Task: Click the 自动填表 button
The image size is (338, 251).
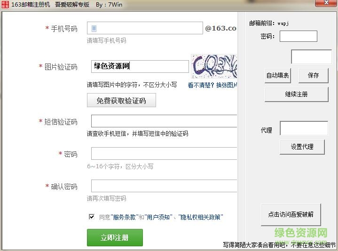Action: click(x=278, y=75)
